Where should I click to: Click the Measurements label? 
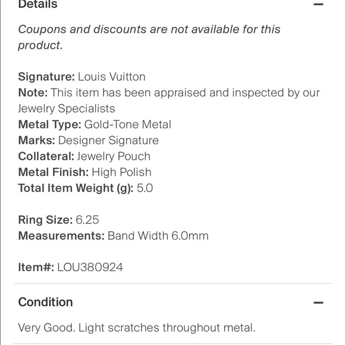point(61,236)
